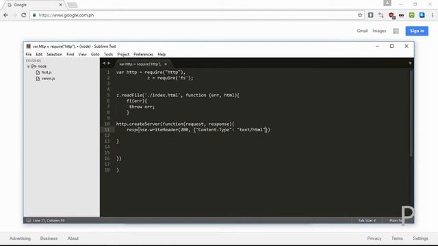The width and height of the screenshot is (438, 246).
Task: Click line number 11 in the gutter
Action: [x=107, y=130]
